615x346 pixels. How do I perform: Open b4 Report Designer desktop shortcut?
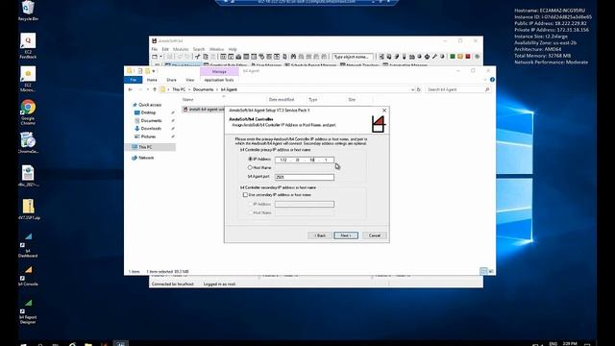coord(28,311)
